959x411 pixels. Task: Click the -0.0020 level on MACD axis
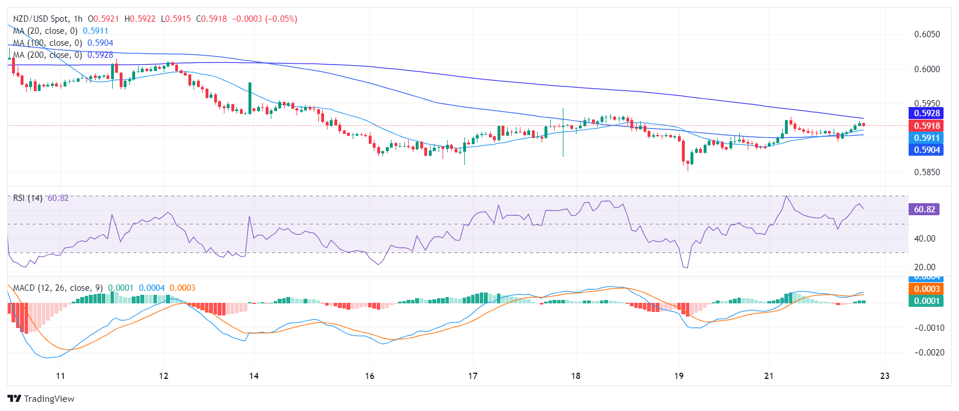[928, 353]
